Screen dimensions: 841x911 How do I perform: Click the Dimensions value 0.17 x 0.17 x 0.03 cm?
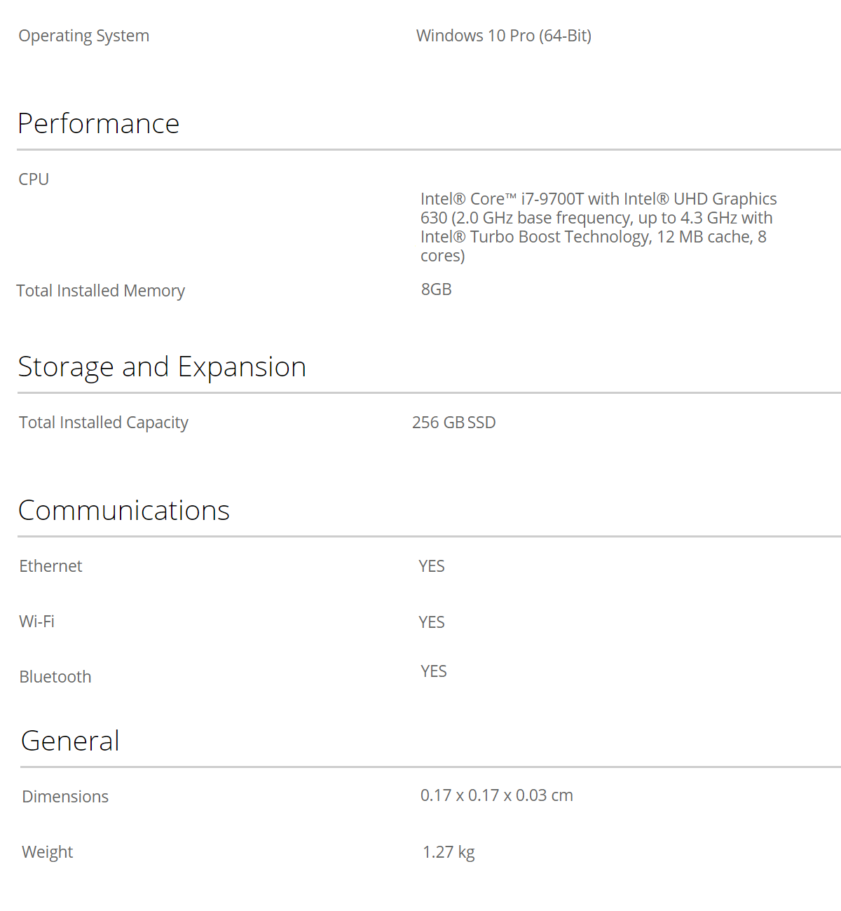pos(497,795)
